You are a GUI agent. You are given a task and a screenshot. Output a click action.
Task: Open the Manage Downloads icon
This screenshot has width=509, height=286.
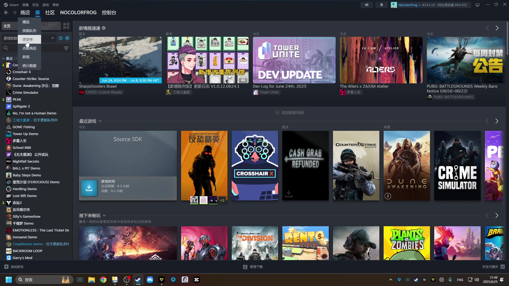(245, 267)
